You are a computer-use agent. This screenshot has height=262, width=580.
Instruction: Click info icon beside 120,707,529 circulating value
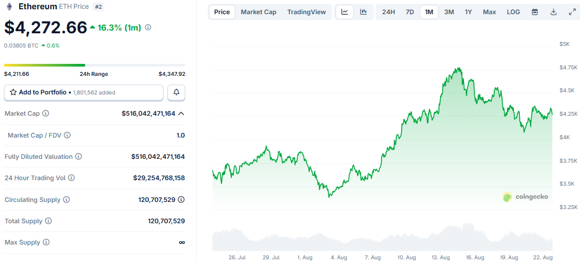click(181, 200)
